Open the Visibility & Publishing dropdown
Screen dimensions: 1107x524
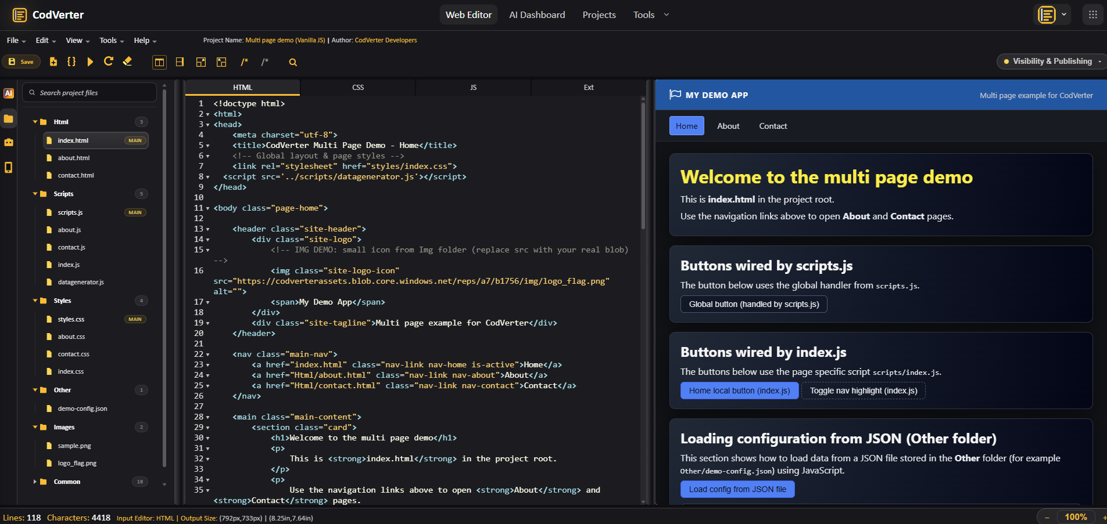1052,62
